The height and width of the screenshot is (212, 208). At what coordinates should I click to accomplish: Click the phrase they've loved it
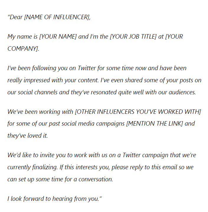click(28, 136)
